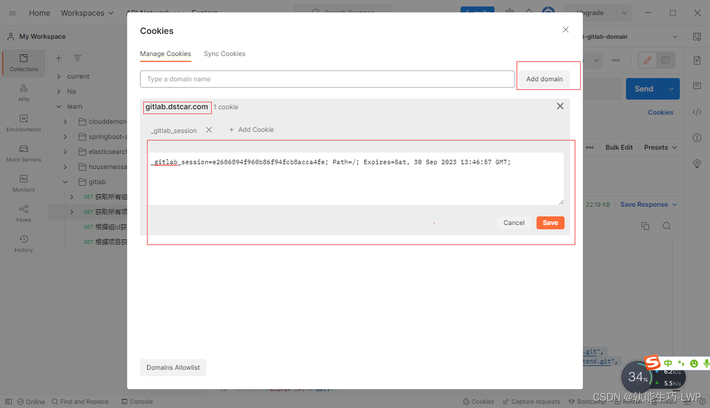Open the code snippet icon in right sidebar
Viewport: 710px width, 408px height.
point(697,112)
